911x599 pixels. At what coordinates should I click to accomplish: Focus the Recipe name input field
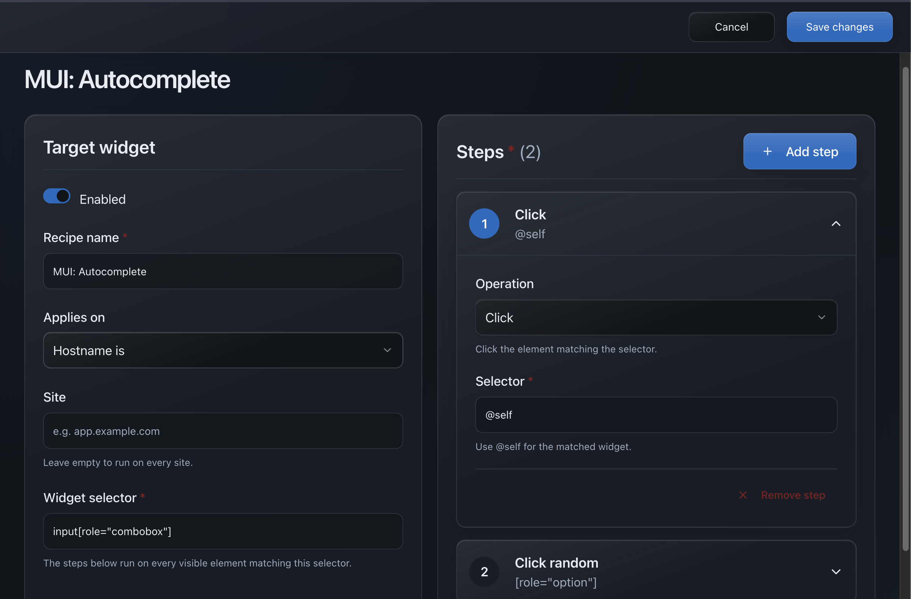(x=223, y=271)
